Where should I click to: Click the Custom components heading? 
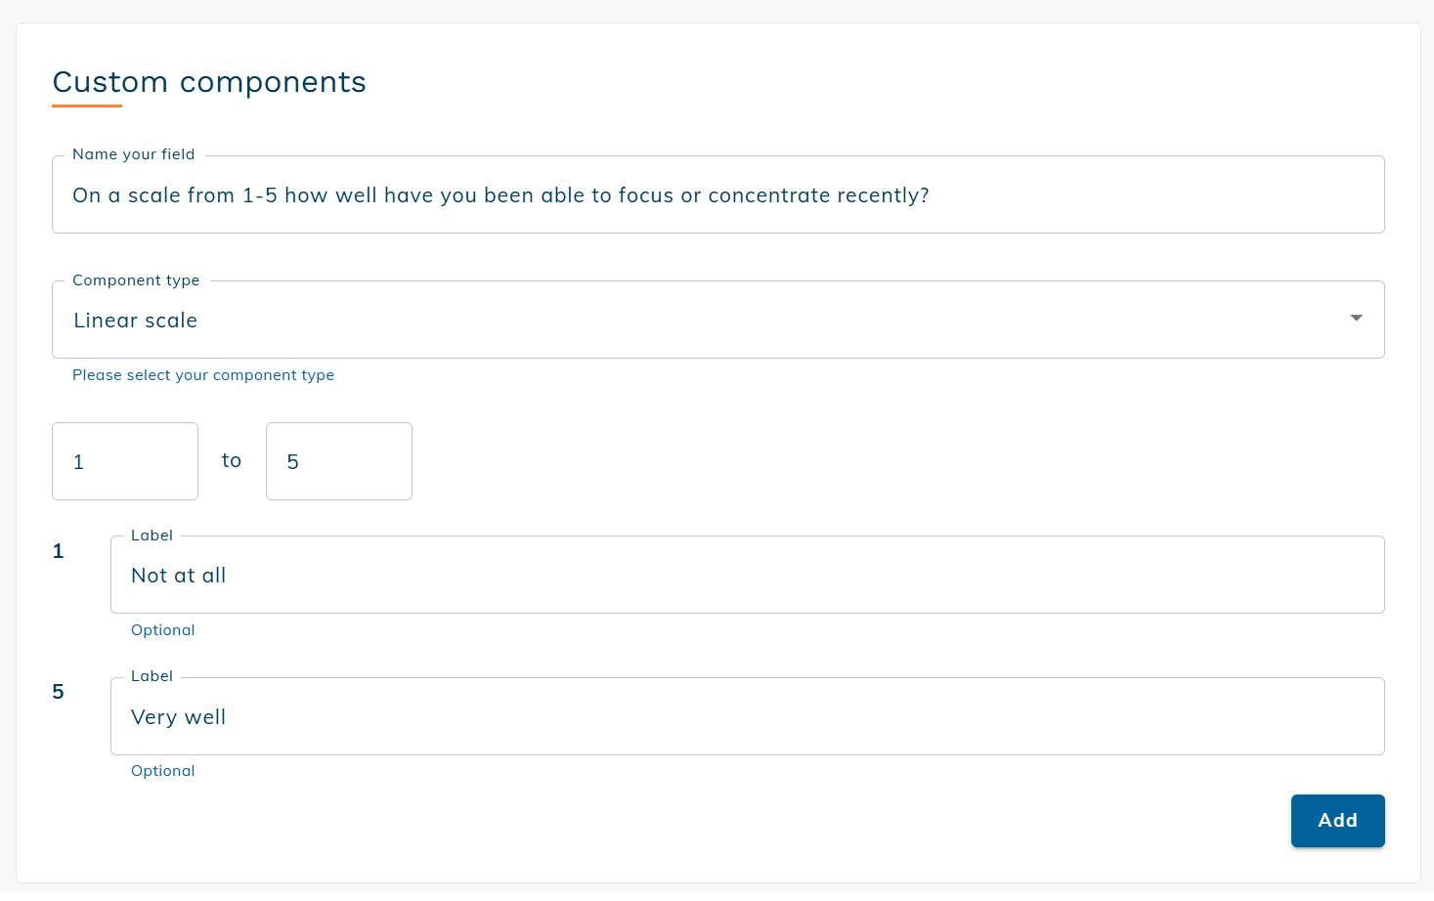[x=209, y=82]
